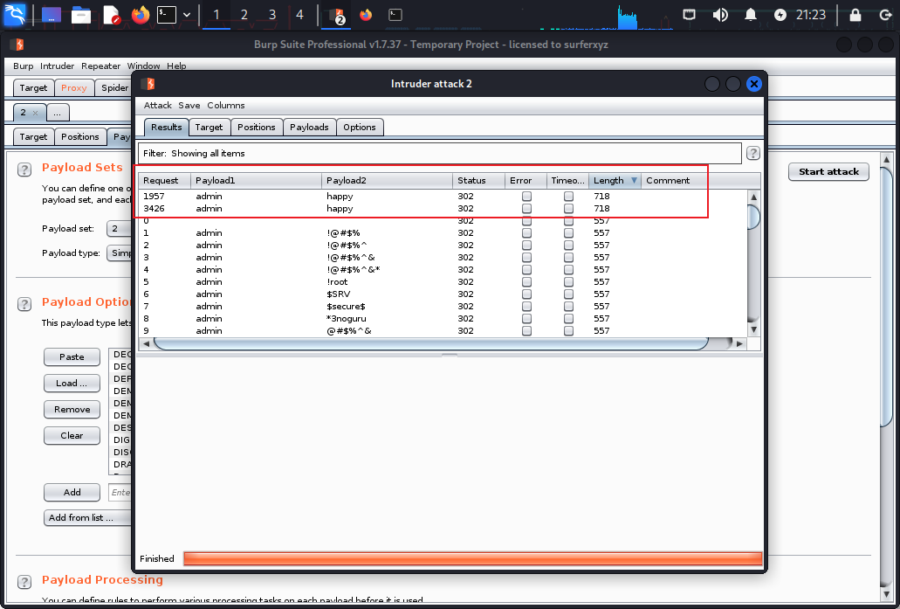Open help icon beside Payload Processing

pos(24,582)
